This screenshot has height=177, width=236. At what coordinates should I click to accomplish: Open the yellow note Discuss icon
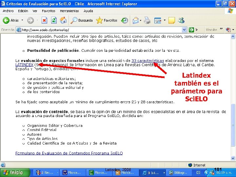[x=171, y=20]
